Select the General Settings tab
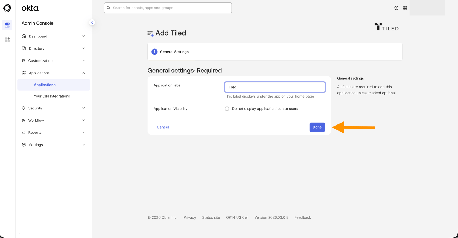 pos(171,52)
